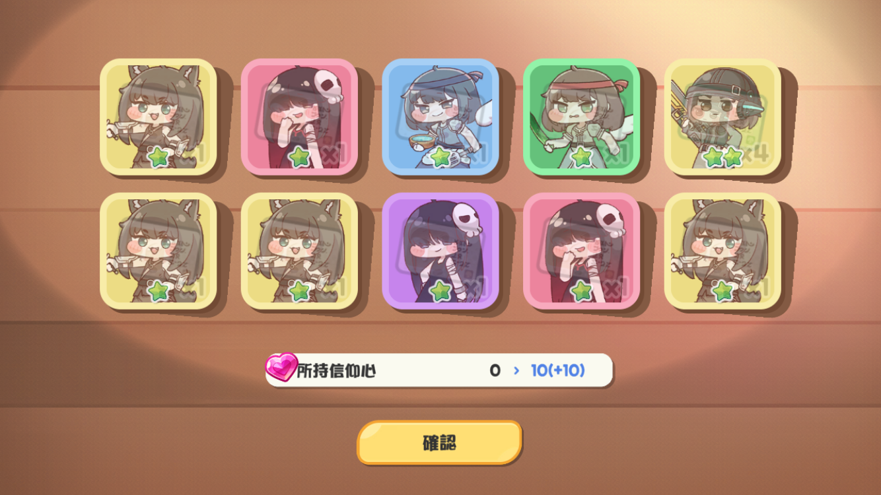Select the last wolf-girl card in bottom row
Screen dimensions: 881x495
(x=722, y=251)
